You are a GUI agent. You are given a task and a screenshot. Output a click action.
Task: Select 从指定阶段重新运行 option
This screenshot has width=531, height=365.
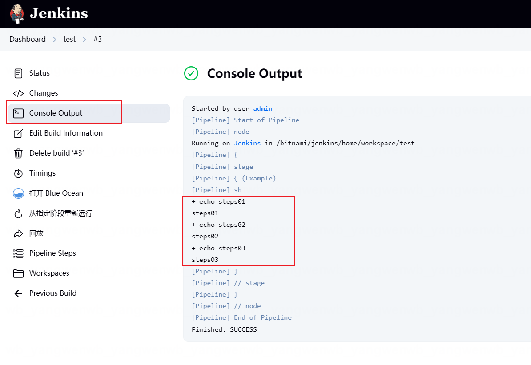pyautogui.click(x=60, y=213)
